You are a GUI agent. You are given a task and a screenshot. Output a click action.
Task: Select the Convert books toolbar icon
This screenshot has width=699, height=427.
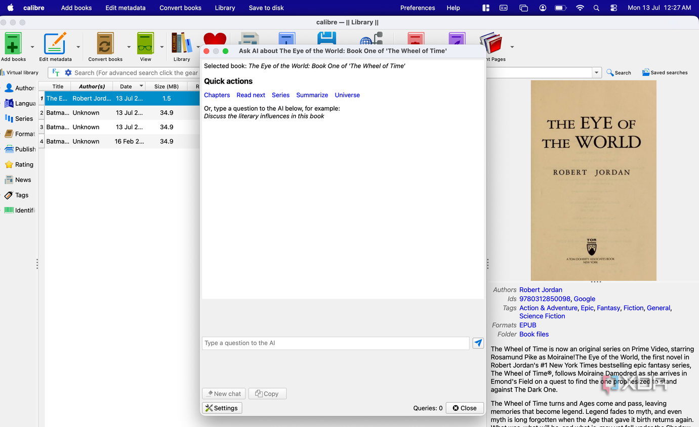click(105, 44)
